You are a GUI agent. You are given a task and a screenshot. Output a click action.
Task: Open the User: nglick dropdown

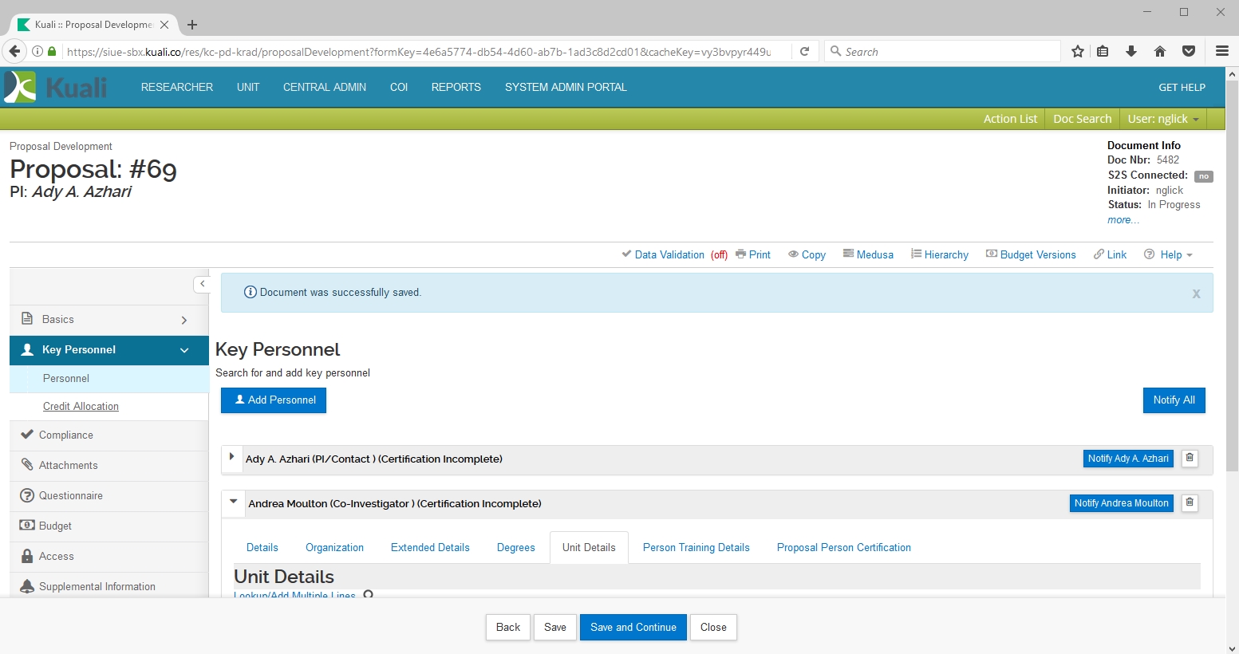click(1162, 119)
